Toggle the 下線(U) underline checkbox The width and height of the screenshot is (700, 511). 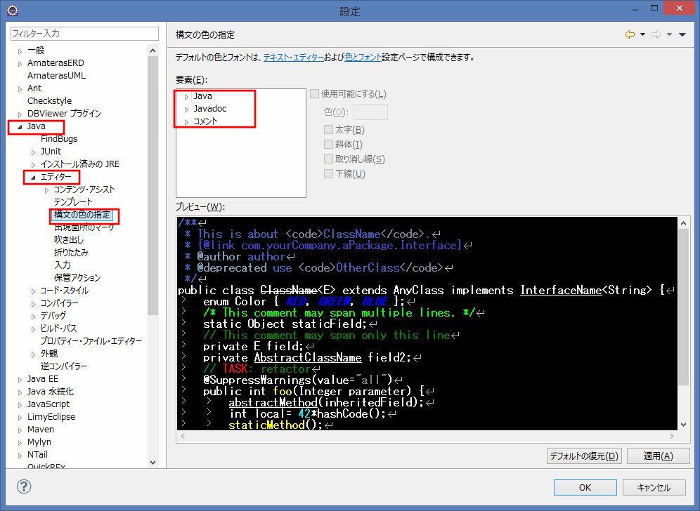329,174
